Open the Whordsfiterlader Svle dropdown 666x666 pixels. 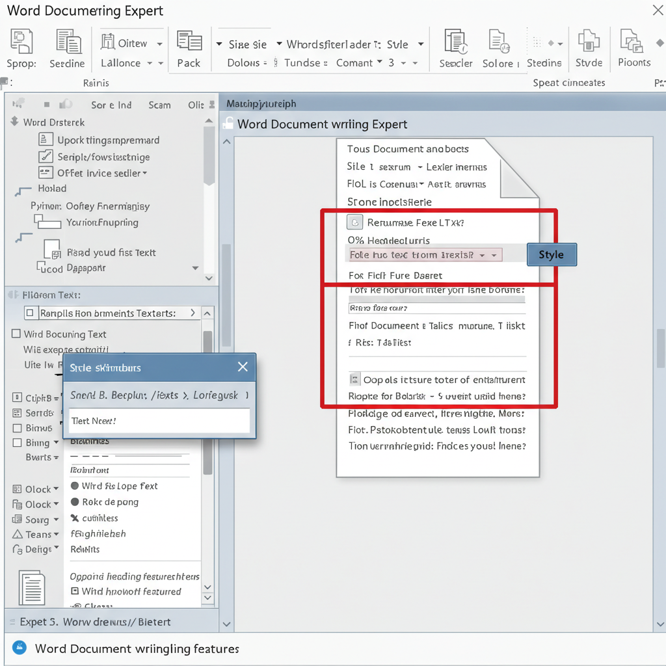click(421, 44)
